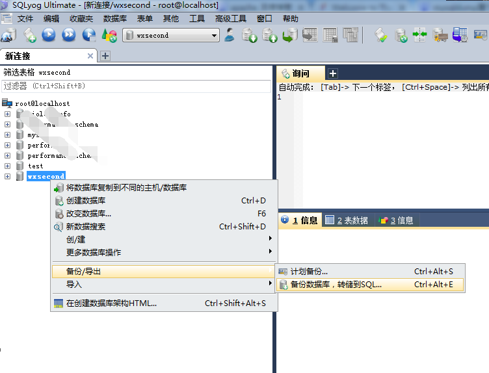Viewport: 489px width, 373px height.
Task: Click the data migration truck icon
Action: coord(440,35)
